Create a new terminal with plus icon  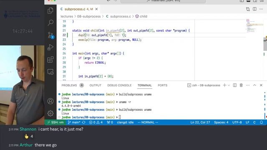(224, 85)
